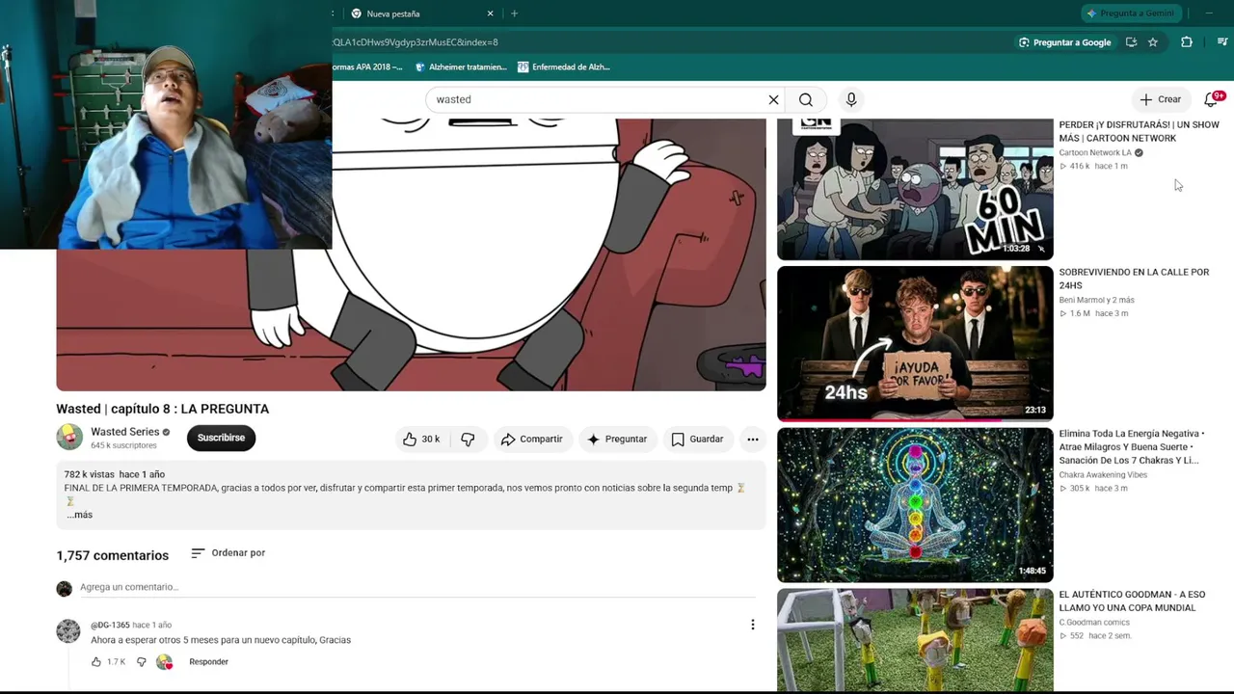Image resolution: width=1234 pixels, height=694 pixels.
Task: Click your profile avatar beside comment box
Action: [x=65, y=588]
